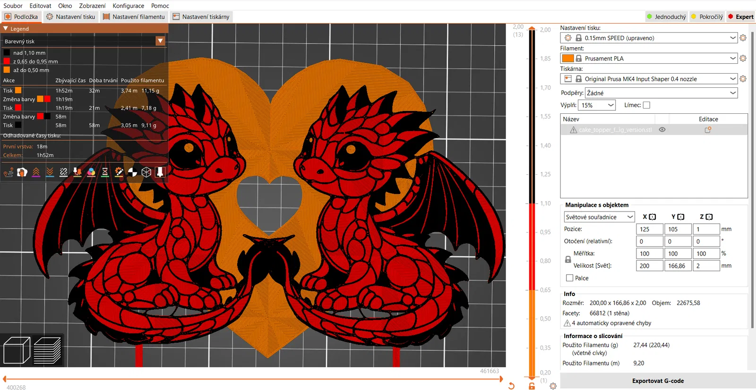Toggle print pauses hourglass icon
756x390 pixels.
105,172
